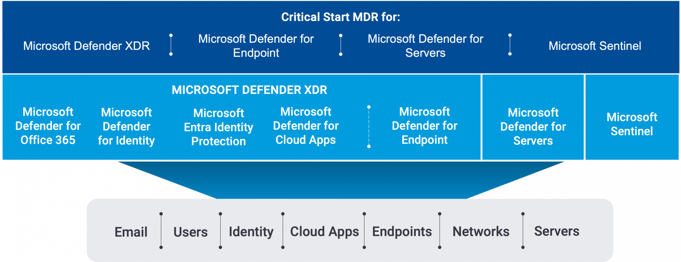Click the Endpoints label in the gray bar
This screenshot has height=262, width=681.
(x=402, y=232)
